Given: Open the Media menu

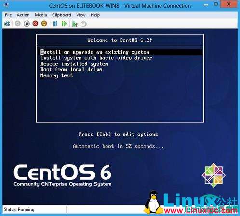Looking at the screenshot, I should click(x=41, y=15).
